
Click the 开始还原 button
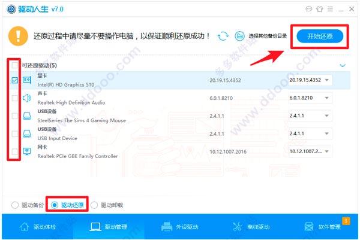point(320,36)
